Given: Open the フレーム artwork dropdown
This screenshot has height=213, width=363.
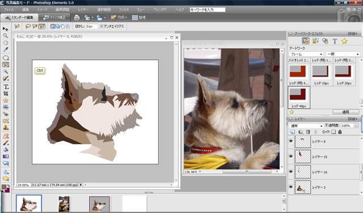Looking at the screenshot, I should (x=306, y=54).
